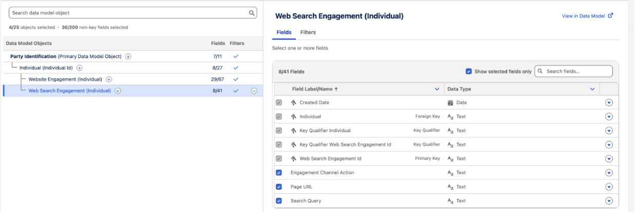636x218 pixels.
Task: Uncheck the Page URL field
Action: click(279, 187)
